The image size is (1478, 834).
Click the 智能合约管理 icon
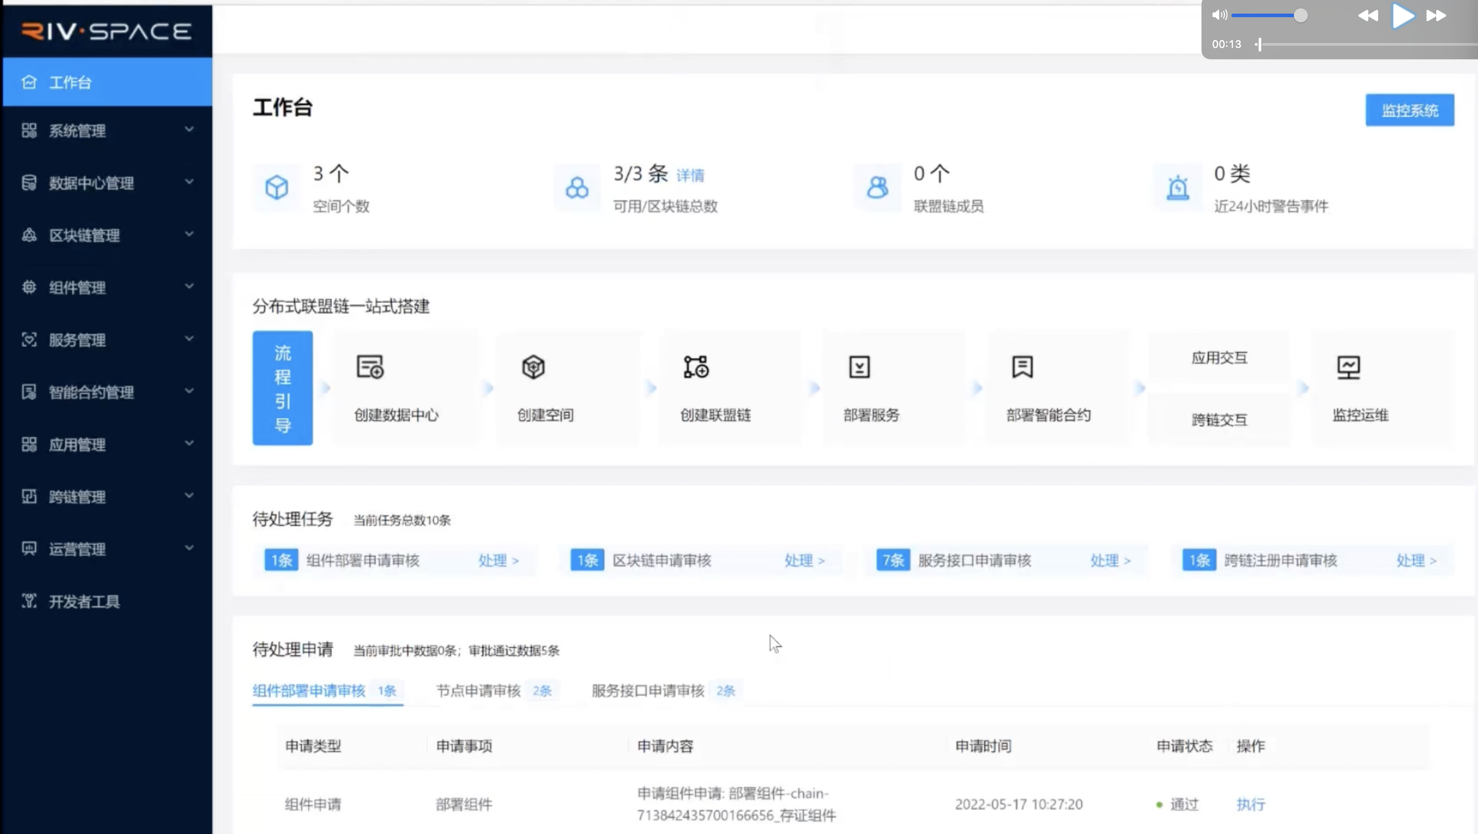(29, 392)
